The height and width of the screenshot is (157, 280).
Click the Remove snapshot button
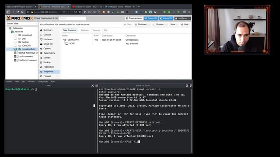point(96,30)
